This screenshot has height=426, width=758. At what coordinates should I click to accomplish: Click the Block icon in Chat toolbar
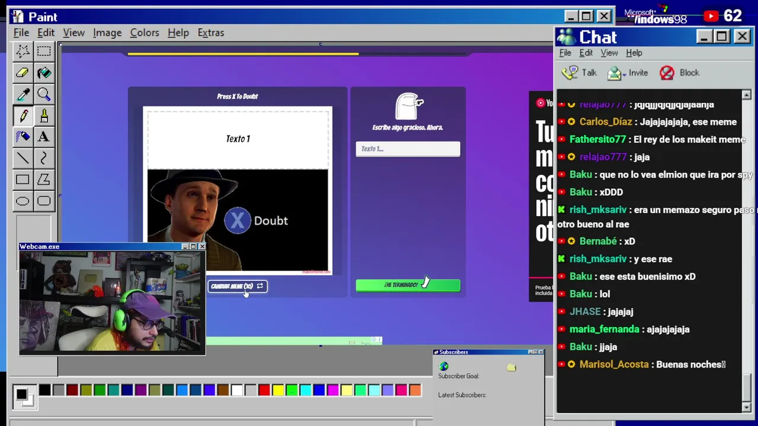[667, 73]
